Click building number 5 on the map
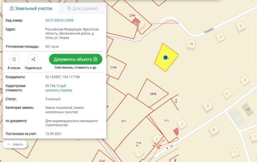The width and height of the screenshot is (257, 162). (x=227, y=94)
